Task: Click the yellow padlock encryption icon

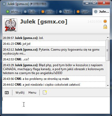Action: 105,27
